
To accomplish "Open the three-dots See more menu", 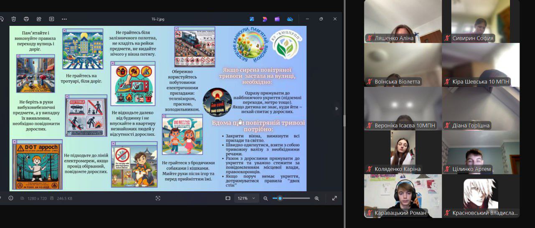I will click(64, 19).
